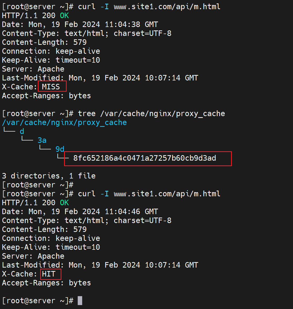Click the '9d' directory in tree output
293x309 pixels.
pyautogui.click(x=60, y=149)
